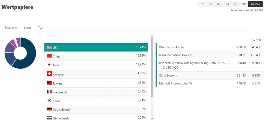Screen dimensions: 266x121
Task: Select the China row label
Action: click(56, 56)
